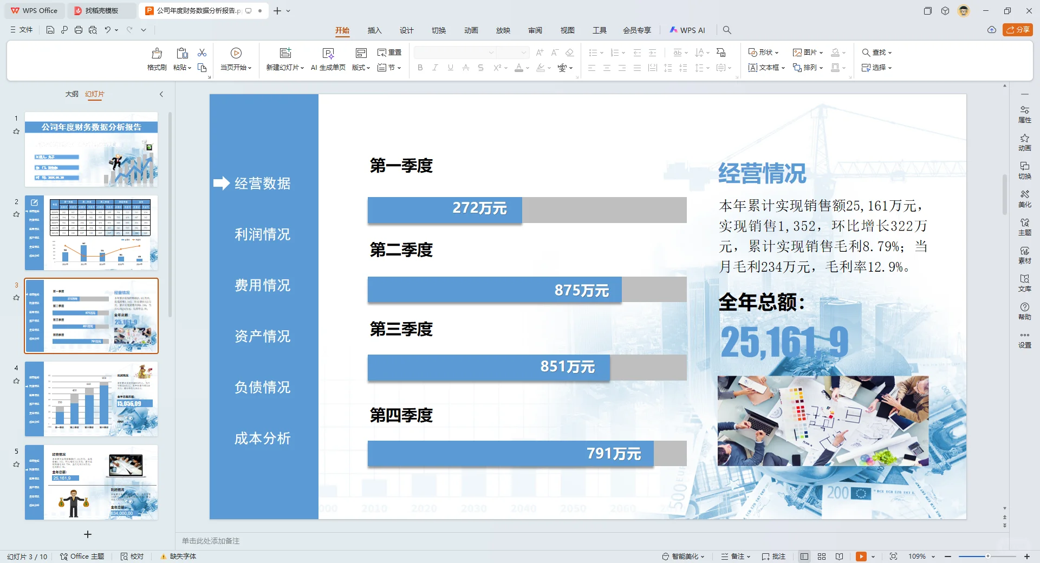Click the New Slide icon
This screenshot has width=1040, height=563.
(285, 53)
